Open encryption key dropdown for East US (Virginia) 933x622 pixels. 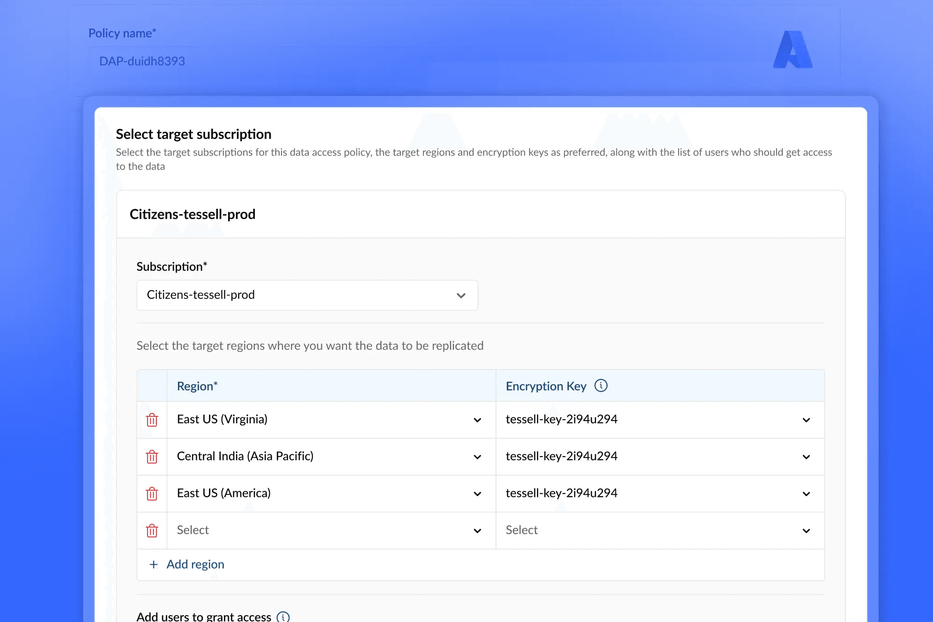pos(660,420)
